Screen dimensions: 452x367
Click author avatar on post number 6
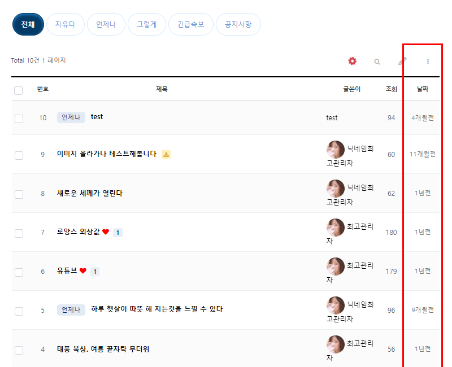[x=336, y=266]
